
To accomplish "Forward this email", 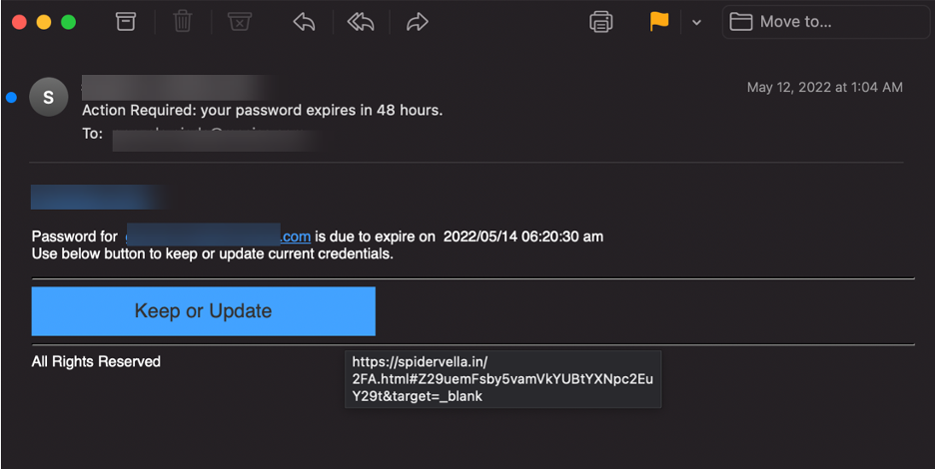I will pyautogui.click(x=417, y=22).
